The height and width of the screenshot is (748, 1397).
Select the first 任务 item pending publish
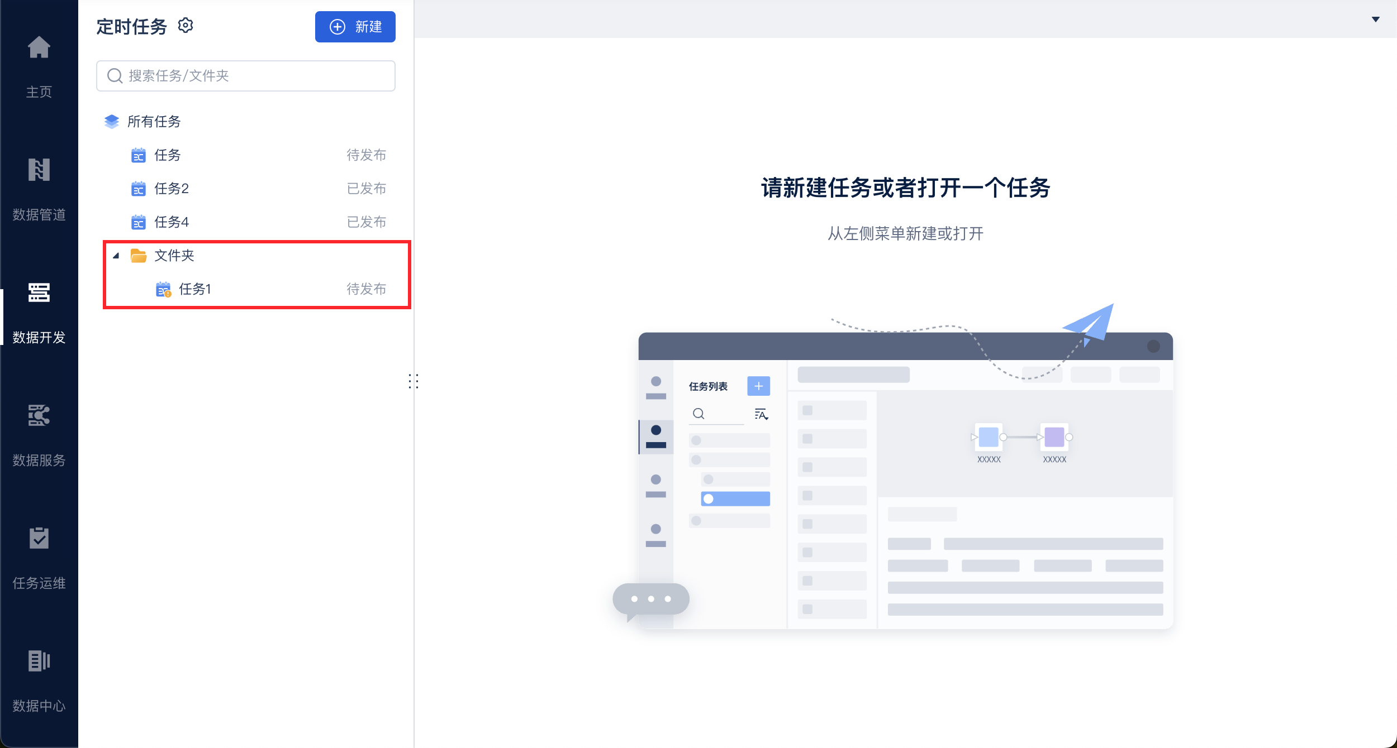coord(168,155)
